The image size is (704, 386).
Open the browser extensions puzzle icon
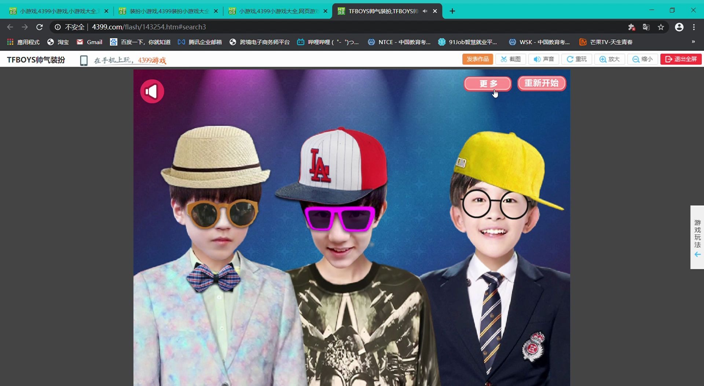(631, 27)
